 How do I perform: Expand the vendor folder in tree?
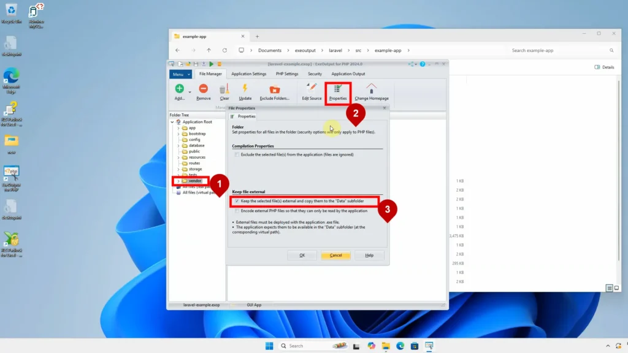(x=178, y=181)
